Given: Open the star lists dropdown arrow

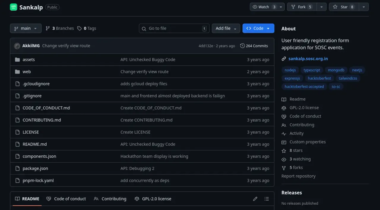Looking at the screenshot, I should 364,7.
